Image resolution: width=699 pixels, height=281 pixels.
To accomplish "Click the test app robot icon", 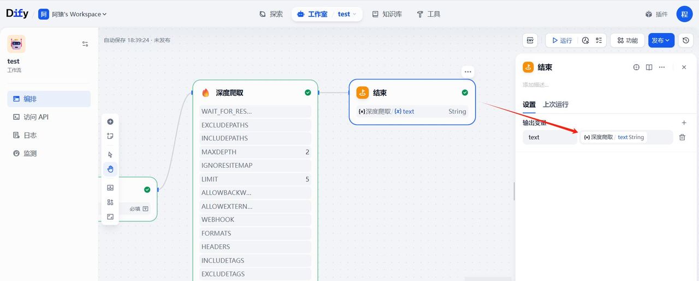I will 16,44.
